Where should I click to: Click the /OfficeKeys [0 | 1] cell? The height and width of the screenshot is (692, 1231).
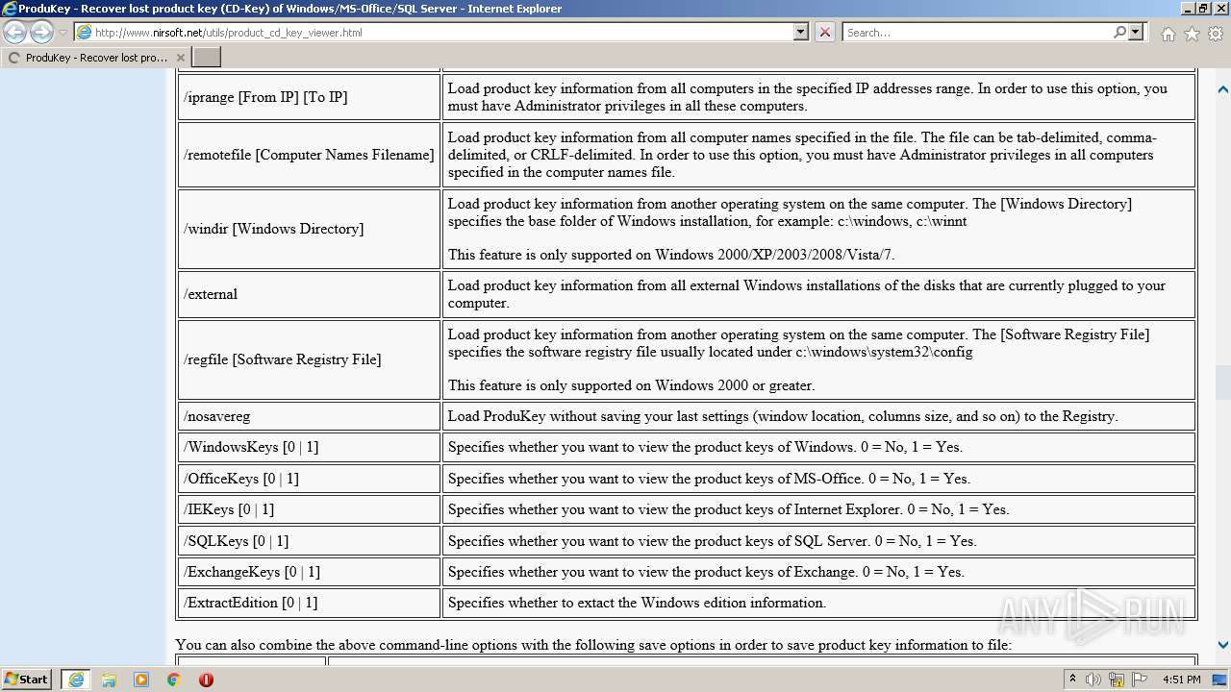(x=309, y=478)
